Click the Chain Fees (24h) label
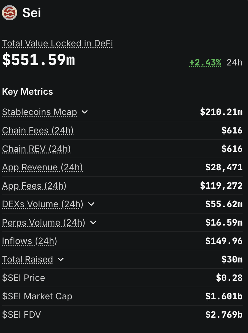248x333 pixels. click(38, 131)
